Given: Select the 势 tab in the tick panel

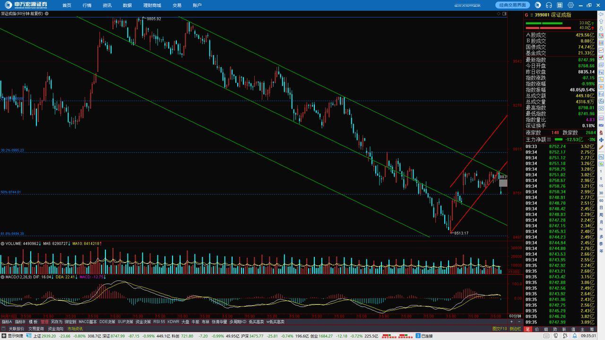Looking at the screenshot, I should click(555, 329).
